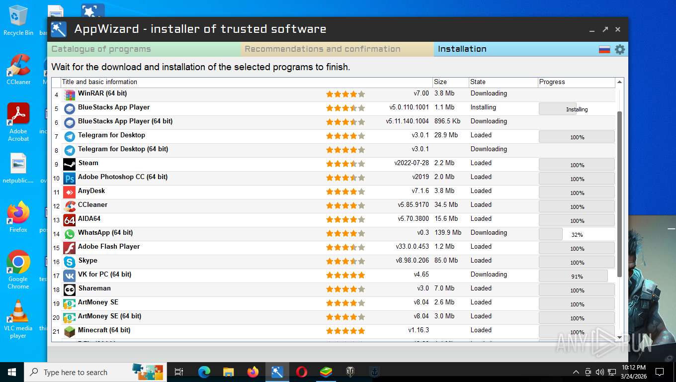Click the Telegram for Desktop icon in row 7
This screenshot has width=676, height=382.
pos(70,136)
